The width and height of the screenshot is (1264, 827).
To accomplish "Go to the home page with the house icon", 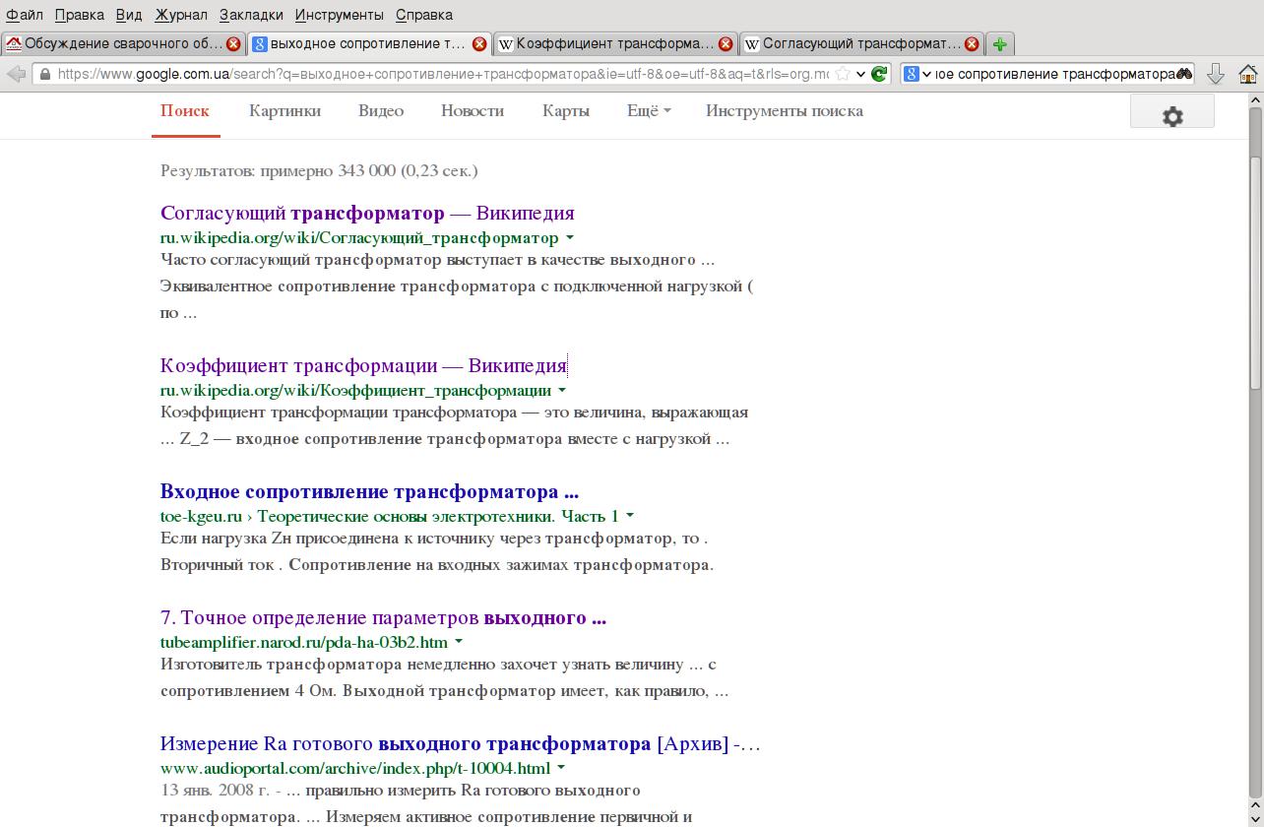I will coord(1247,74).
